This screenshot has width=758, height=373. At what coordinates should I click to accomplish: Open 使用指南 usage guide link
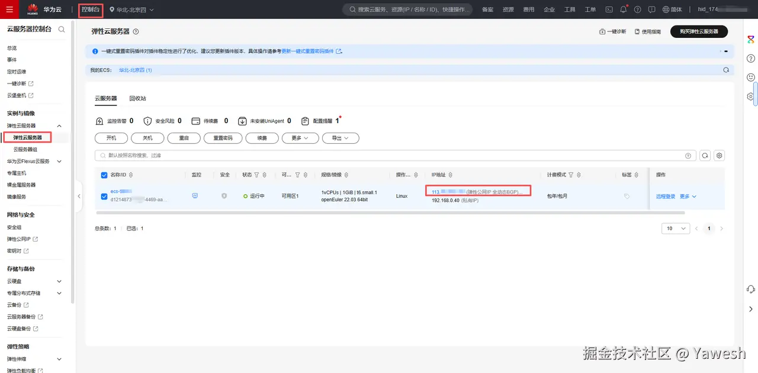[x=647, y=31]
